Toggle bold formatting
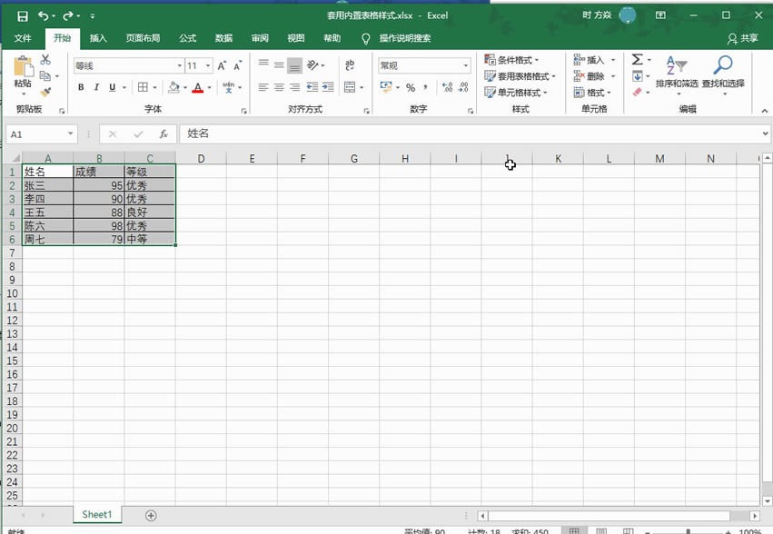 (x=82, y=87)
